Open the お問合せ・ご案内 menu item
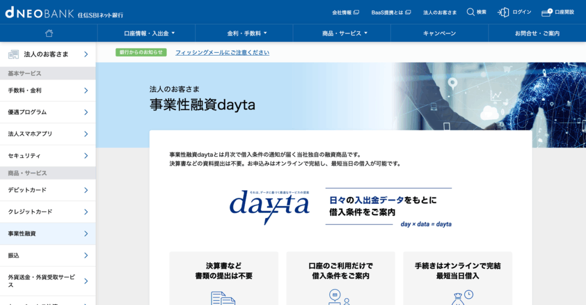The image size is (586, 305). (537, 33)
